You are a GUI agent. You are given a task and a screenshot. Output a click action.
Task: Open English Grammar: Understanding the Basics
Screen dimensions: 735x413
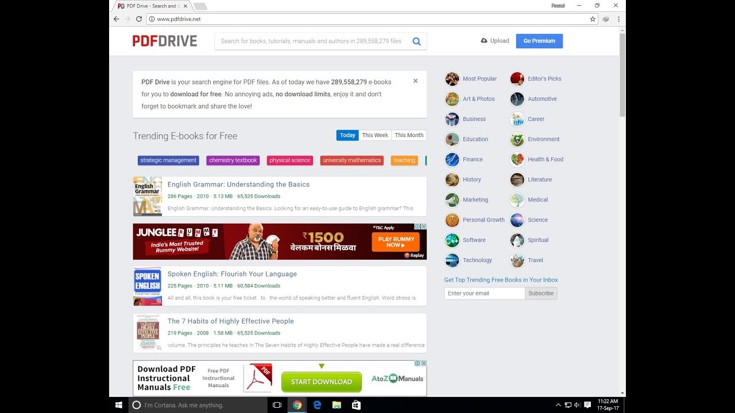(238, 184)
